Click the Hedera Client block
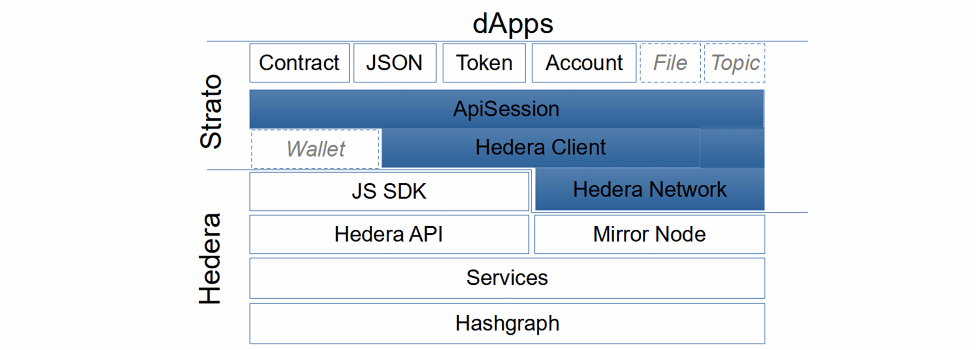 pyautogui.click(x=540, y=148)
